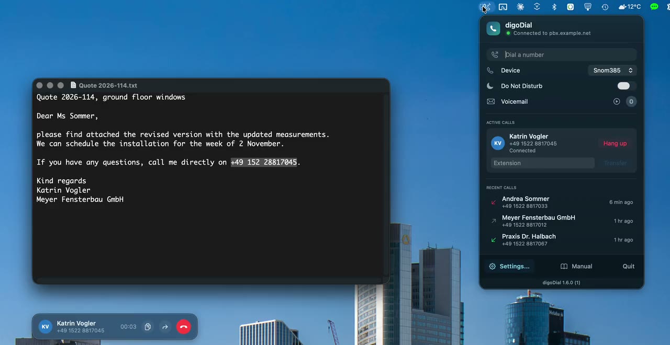Viewport: 670px width, 345px height.
Task: Click the transfer arrow icon in the call bar
Action: (x=165, y=327)
